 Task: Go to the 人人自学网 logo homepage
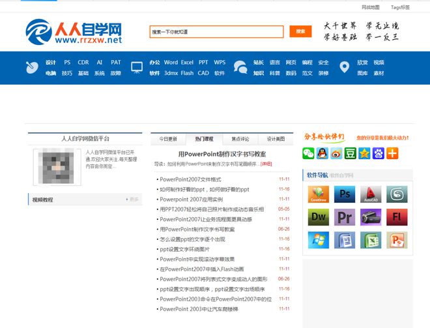tap(74, 32)
